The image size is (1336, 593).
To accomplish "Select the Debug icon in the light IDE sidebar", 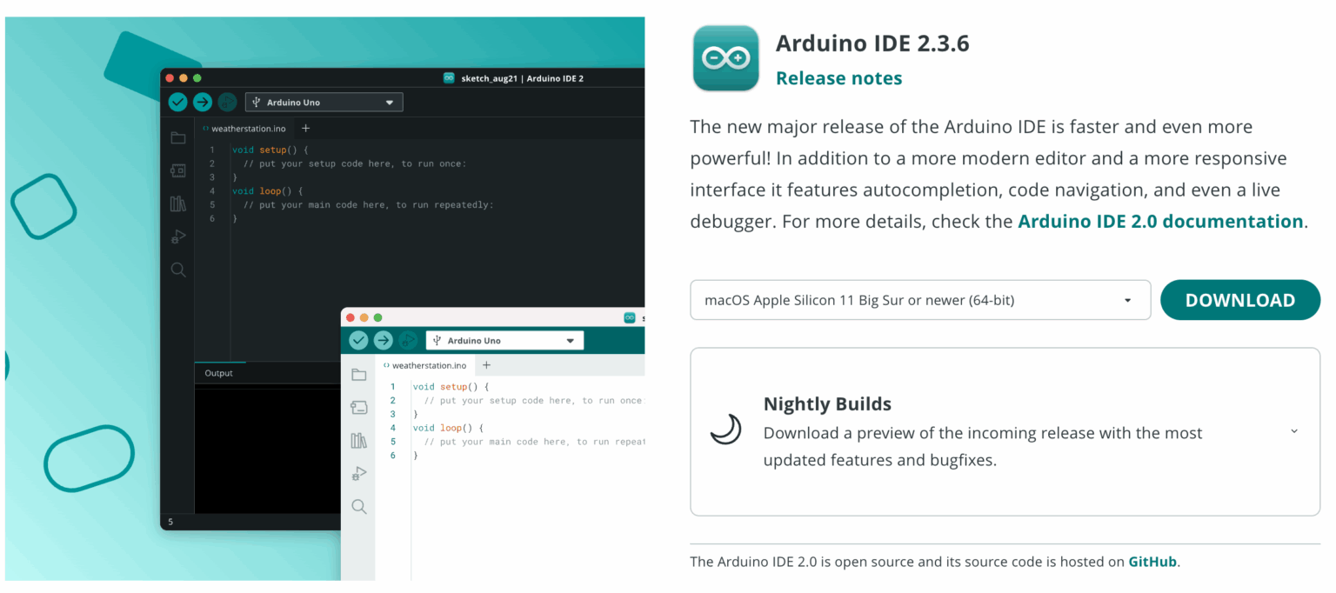I will click(x=359, y=473).
